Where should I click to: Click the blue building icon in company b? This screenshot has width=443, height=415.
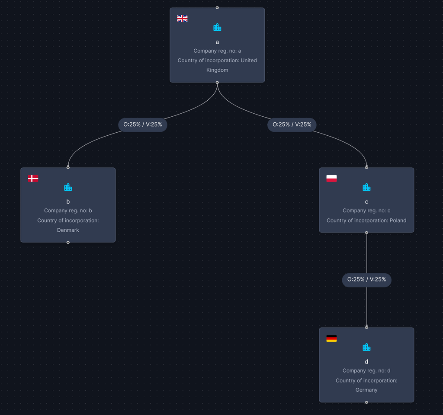tap(68, 187)
